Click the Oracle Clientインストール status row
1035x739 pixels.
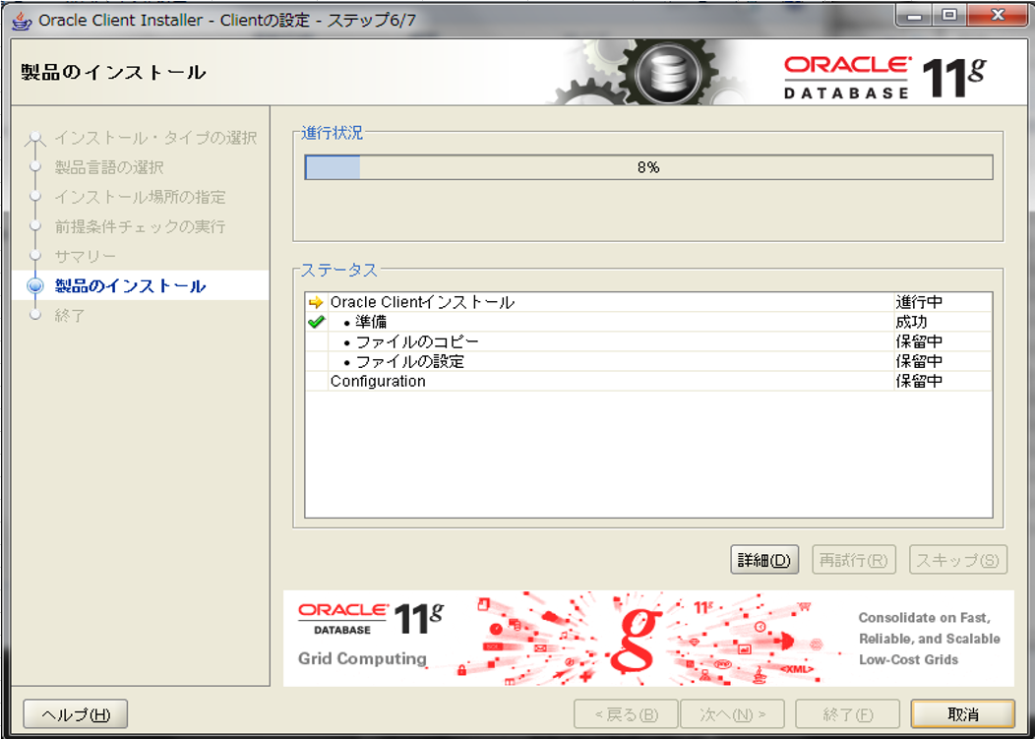coord(649,302)
